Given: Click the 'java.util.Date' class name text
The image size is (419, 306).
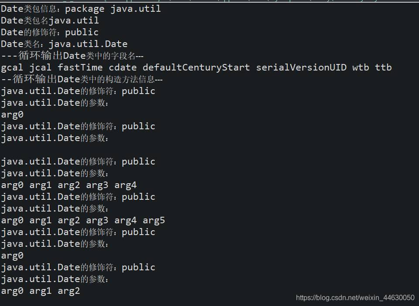Looking at the screenshot, I should [x=88, y=44].
